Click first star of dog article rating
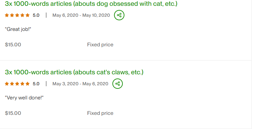 coord(7,15)
